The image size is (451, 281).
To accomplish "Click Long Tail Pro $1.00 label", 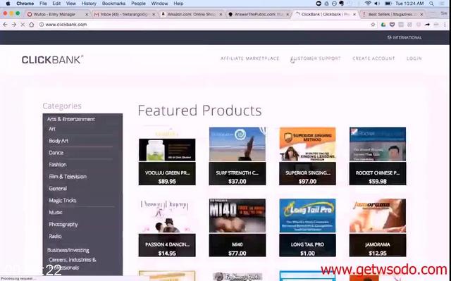I will tap(307, 254).
